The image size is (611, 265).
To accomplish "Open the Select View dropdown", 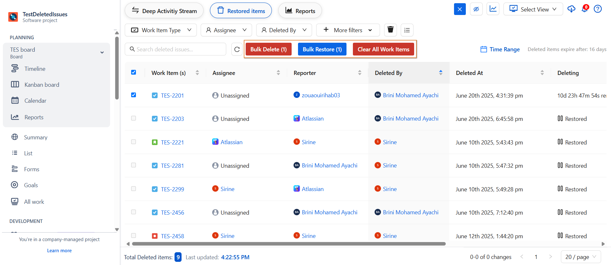I will coord(533,9).
